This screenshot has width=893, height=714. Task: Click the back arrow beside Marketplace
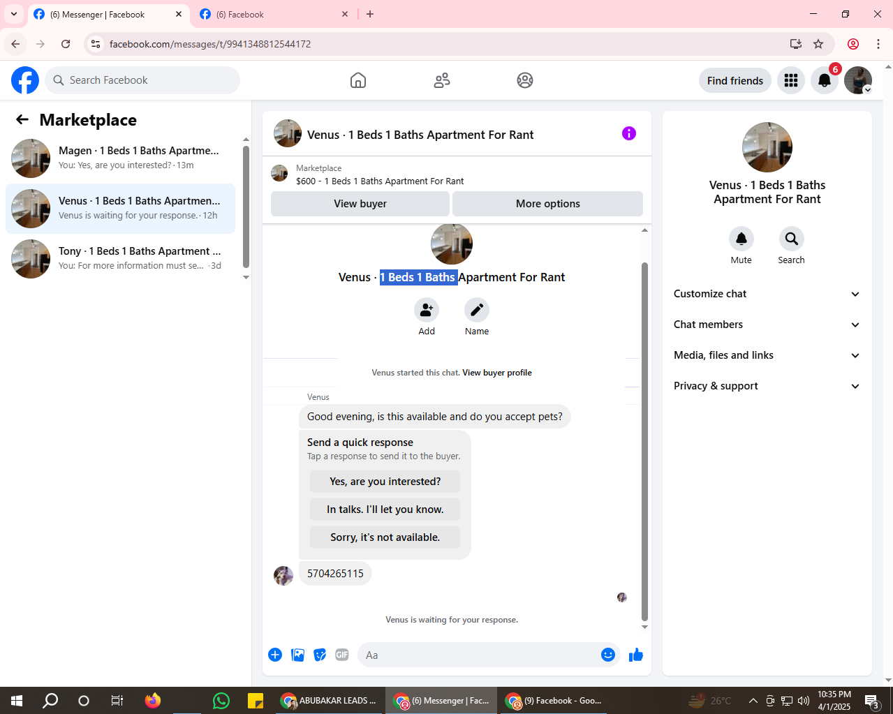(x=22, y=120)
